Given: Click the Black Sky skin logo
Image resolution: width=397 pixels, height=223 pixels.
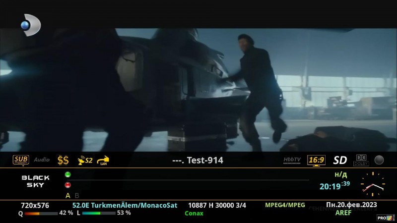Looking at the screenshot, I should pyautogui.click(x=35, y=181).
